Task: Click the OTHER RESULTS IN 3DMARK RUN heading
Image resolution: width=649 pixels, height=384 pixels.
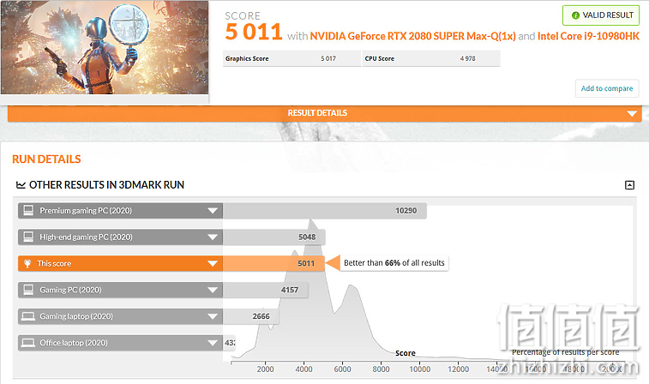Action: coord(107,185)
